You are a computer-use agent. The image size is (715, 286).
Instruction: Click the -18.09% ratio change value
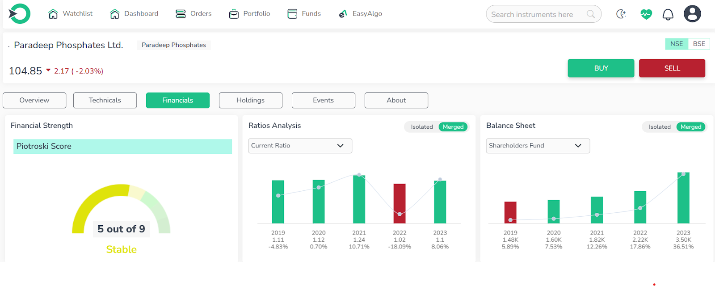(x=400, y=247)
